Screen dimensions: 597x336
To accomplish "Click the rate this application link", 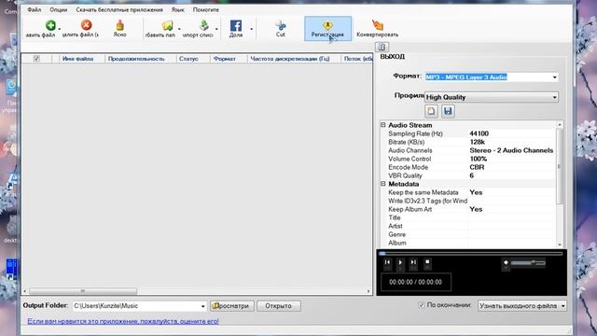I will point(123,321).
